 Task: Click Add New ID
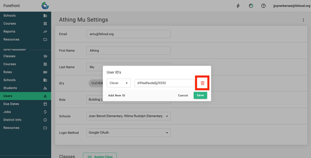117,96
